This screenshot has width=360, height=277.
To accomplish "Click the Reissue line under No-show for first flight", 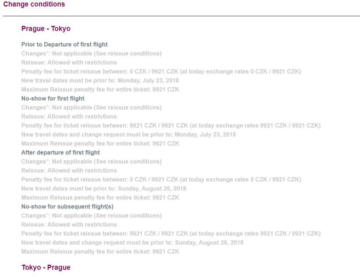I will tap(69, 116).
